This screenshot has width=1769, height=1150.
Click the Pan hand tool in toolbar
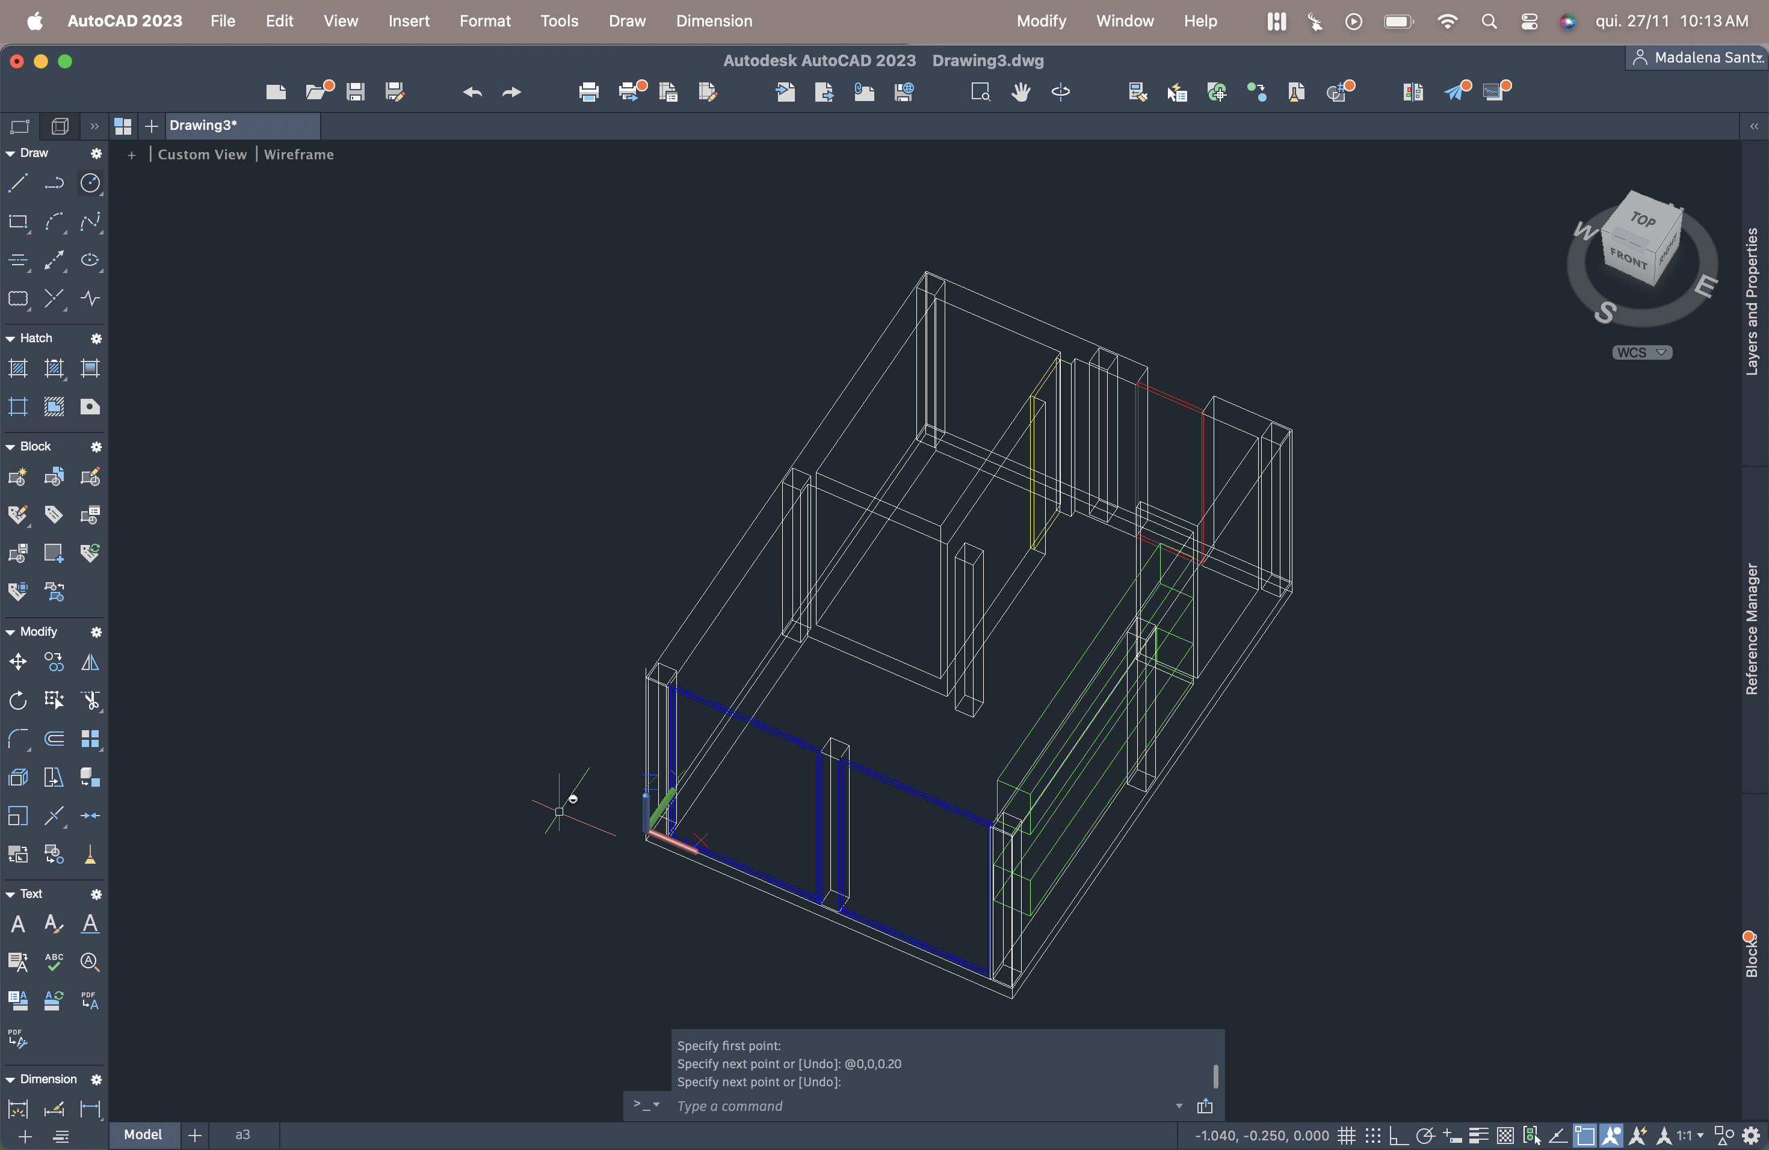tap(1020, 91)
